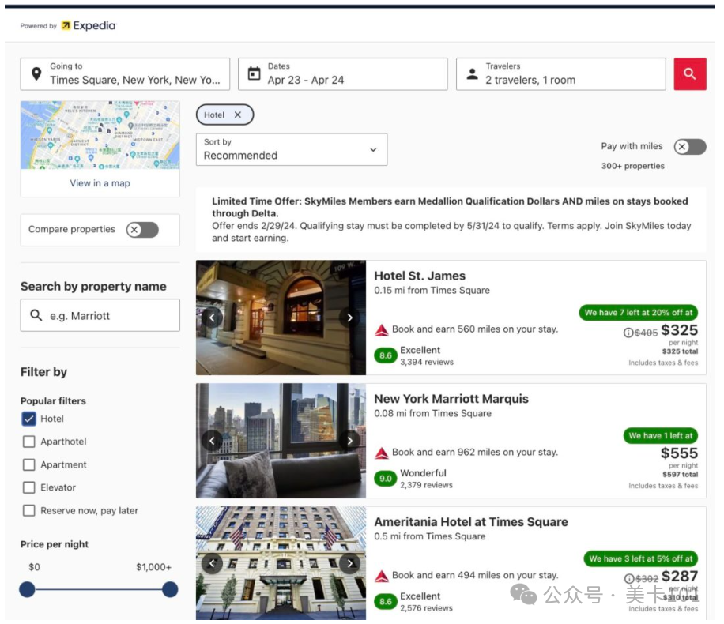Toggle Pay with miles switch
Screen dimensions: 724x624
tap(690, 147)
